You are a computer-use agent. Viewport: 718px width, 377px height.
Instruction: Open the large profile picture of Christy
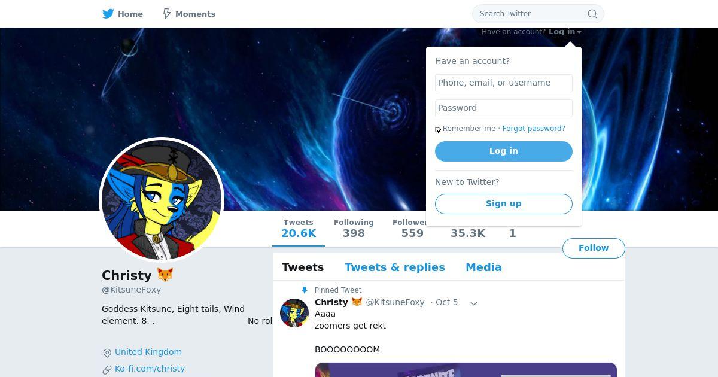click(162, 200)
